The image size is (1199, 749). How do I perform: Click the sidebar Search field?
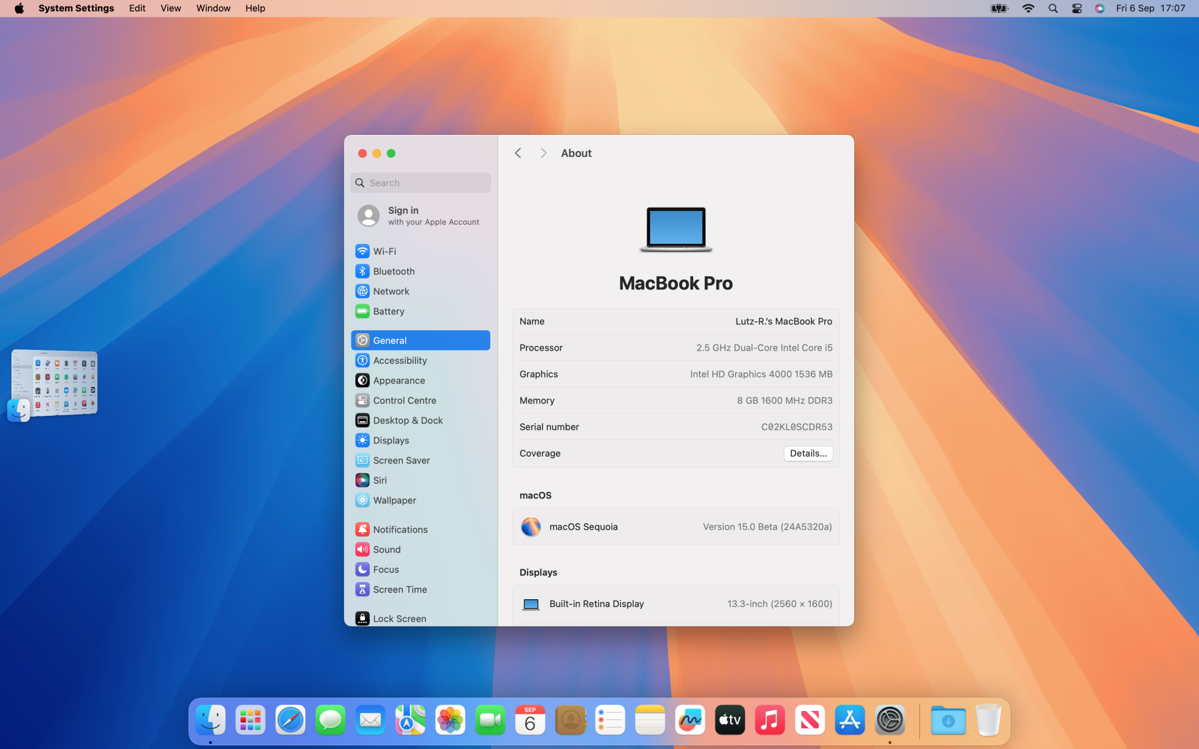(420, 183)
